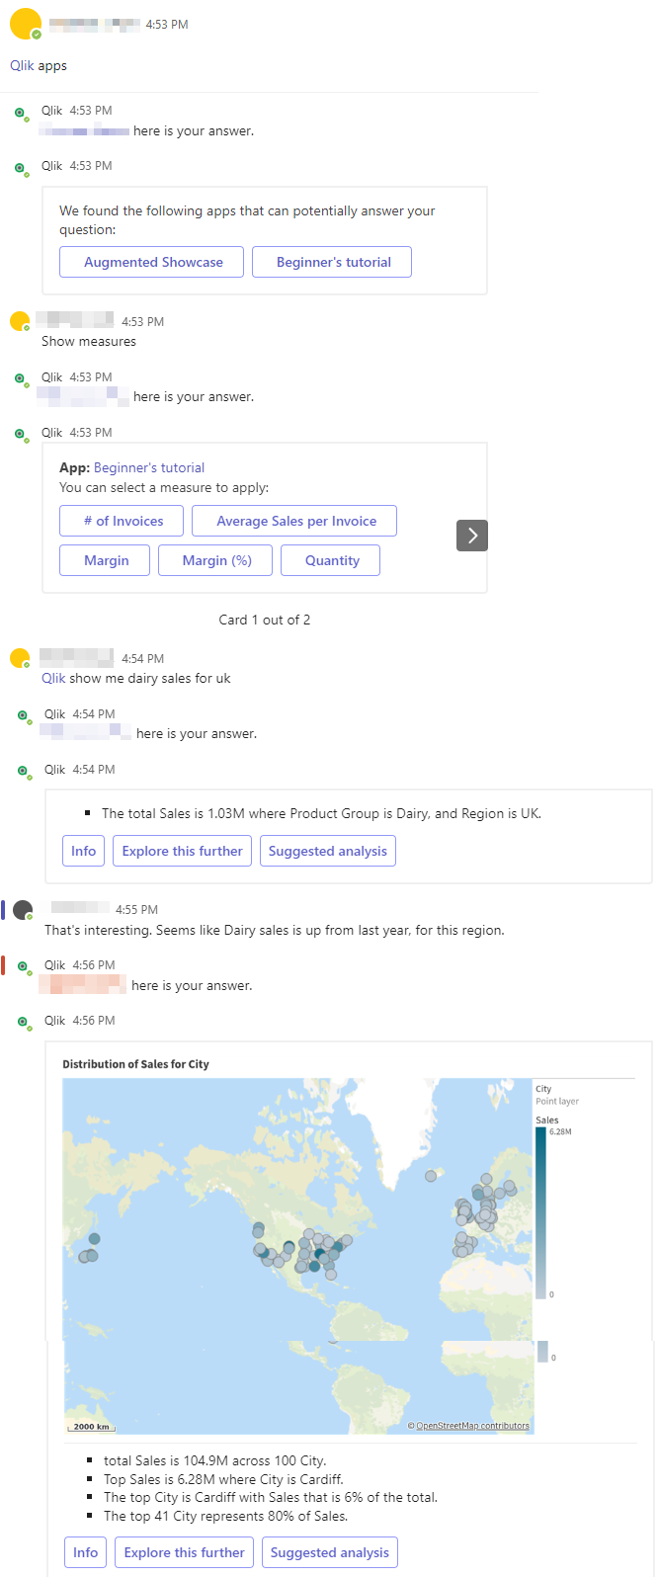Viewport: 658px width, 1577px height.
Task: Open the Augmented Showcase app
Action: [x=153, y=262]
